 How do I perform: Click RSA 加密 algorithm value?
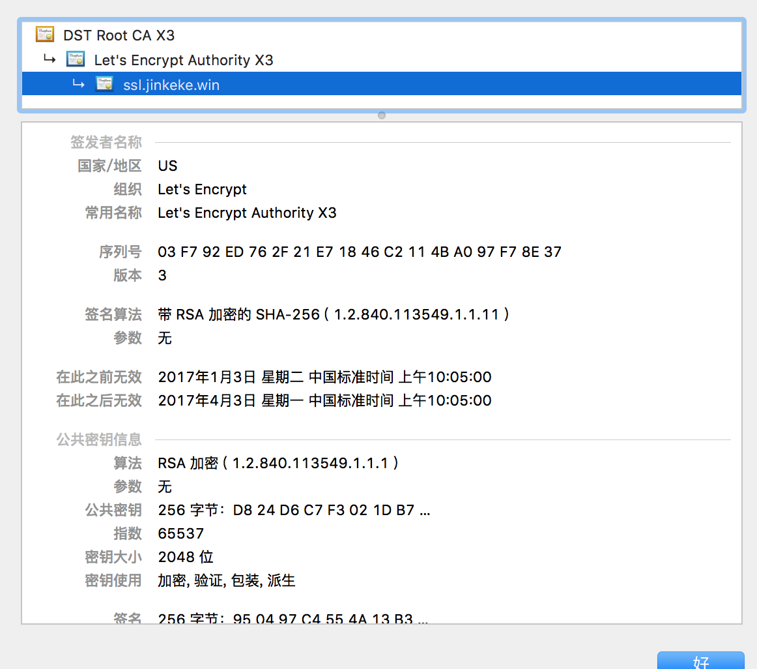coord(278,463)
